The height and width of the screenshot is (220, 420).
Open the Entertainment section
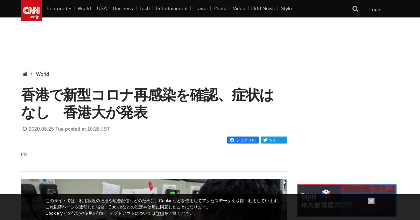point(171,8)
